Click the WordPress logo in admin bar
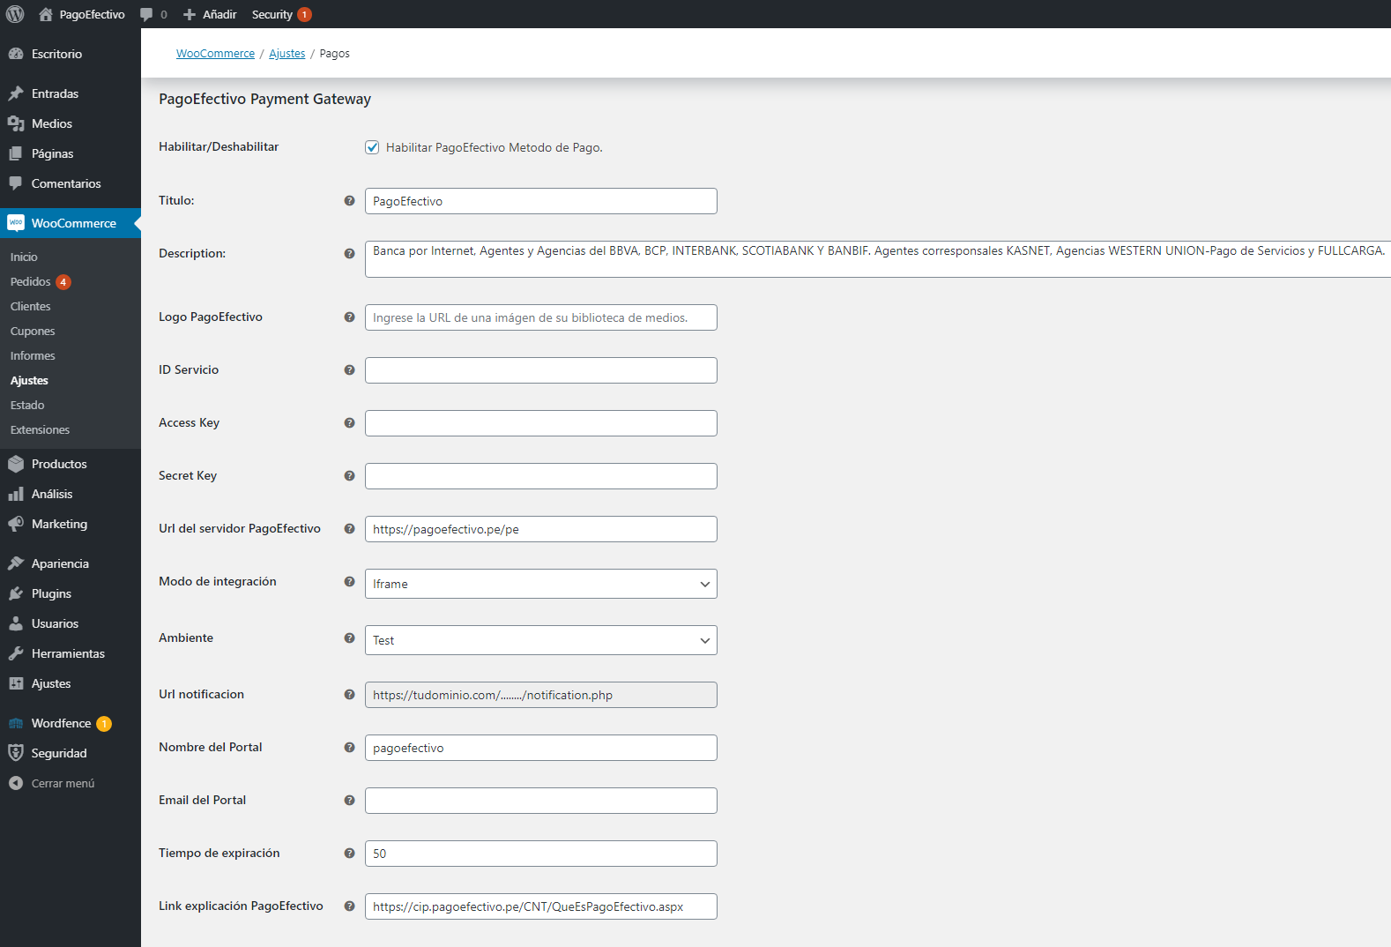The width and height of the screenshot is (1391, 947). tap(15, 14)
